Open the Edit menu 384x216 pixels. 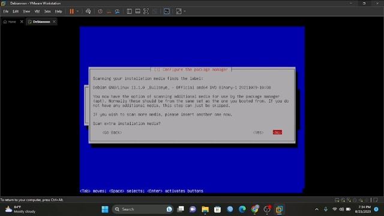(x=16, y=11)
